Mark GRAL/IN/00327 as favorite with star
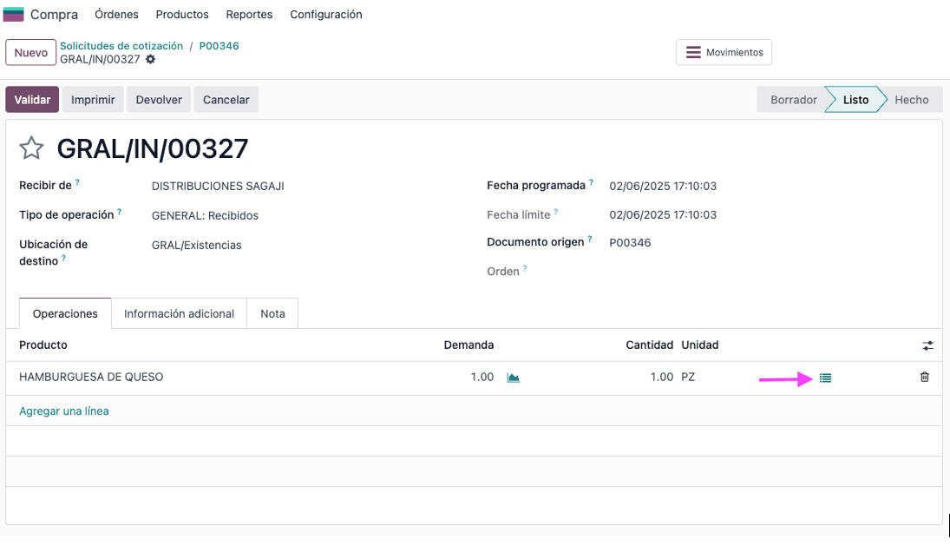 tap(31, 148)
